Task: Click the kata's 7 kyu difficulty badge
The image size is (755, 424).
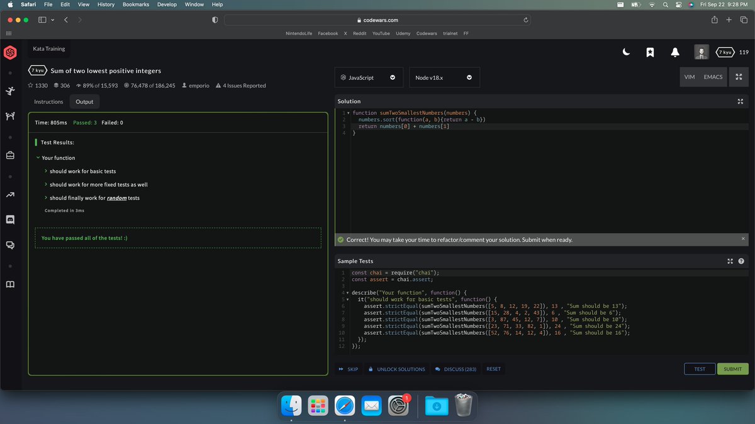Action: [x=38, y=71]
